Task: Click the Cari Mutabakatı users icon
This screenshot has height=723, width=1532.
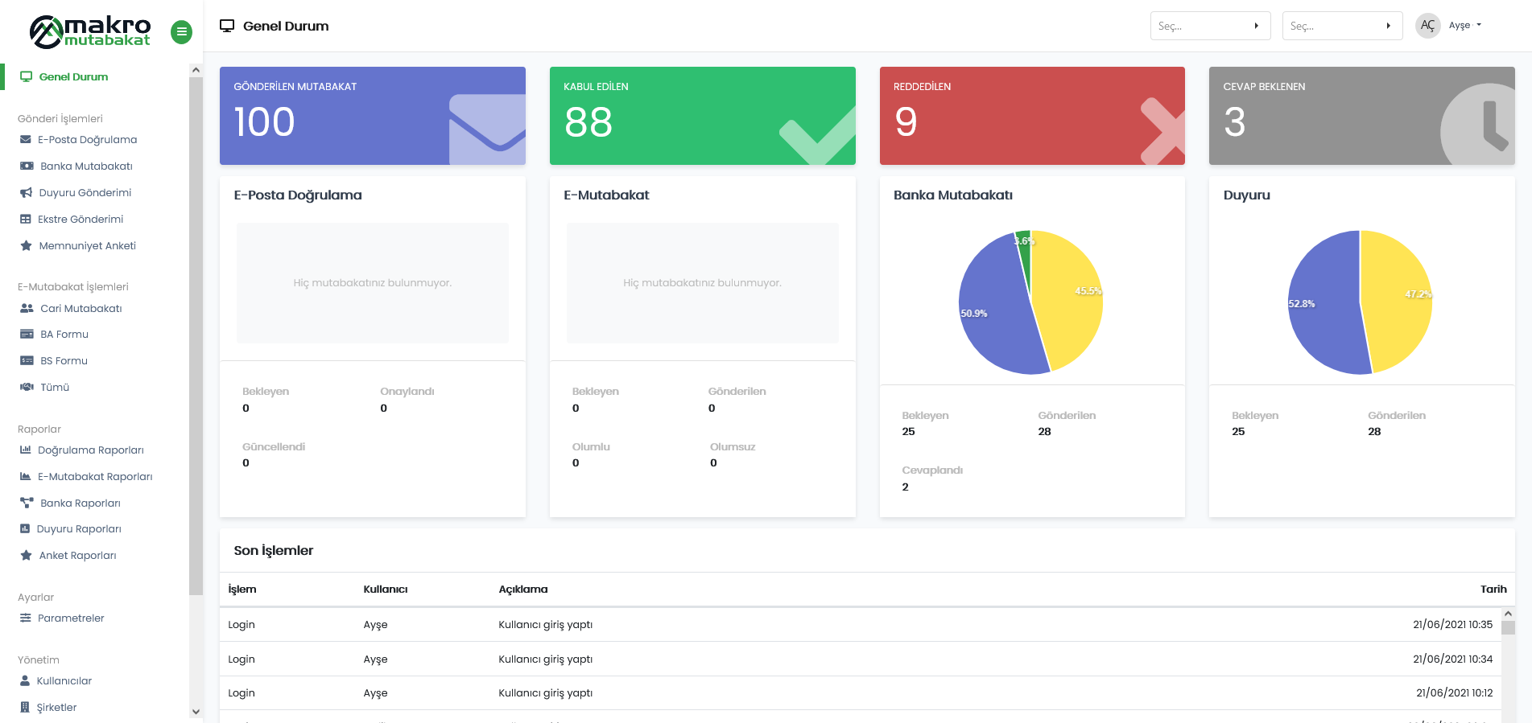Action: pos(27,309)
